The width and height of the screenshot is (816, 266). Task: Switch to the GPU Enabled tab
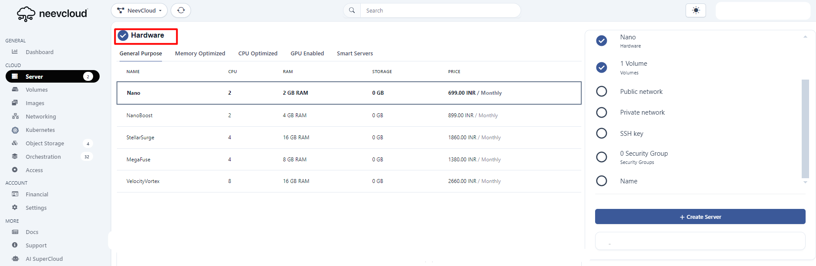click(x=307, y=54)
